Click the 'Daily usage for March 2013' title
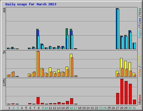The width and height of the screenshot is (143, 111). pyautogui.click(x=31, y=4)
